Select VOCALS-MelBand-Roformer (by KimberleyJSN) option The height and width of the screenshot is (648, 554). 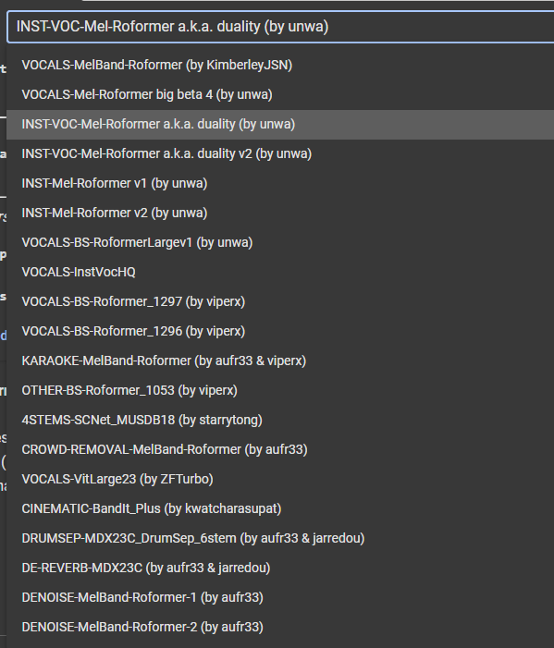click(280, 66)
